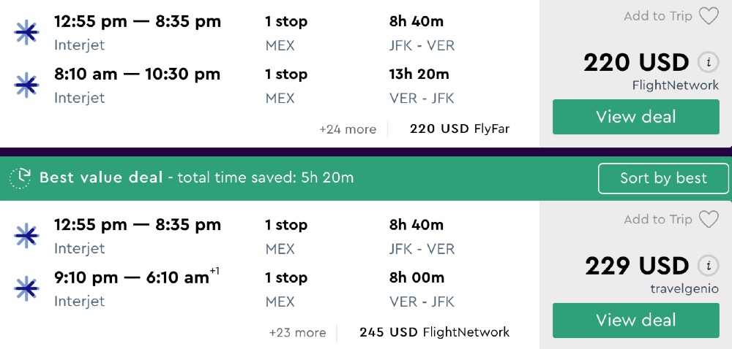Click heart icon on 220 USD flight
Image resolution: width=732 pixels, height=349 pixels.
pos(709,16)
